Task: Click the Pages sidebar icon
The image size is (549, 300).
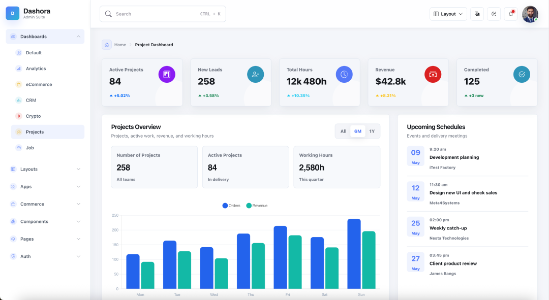Action: pyautogui.click(x=13, y=239)
